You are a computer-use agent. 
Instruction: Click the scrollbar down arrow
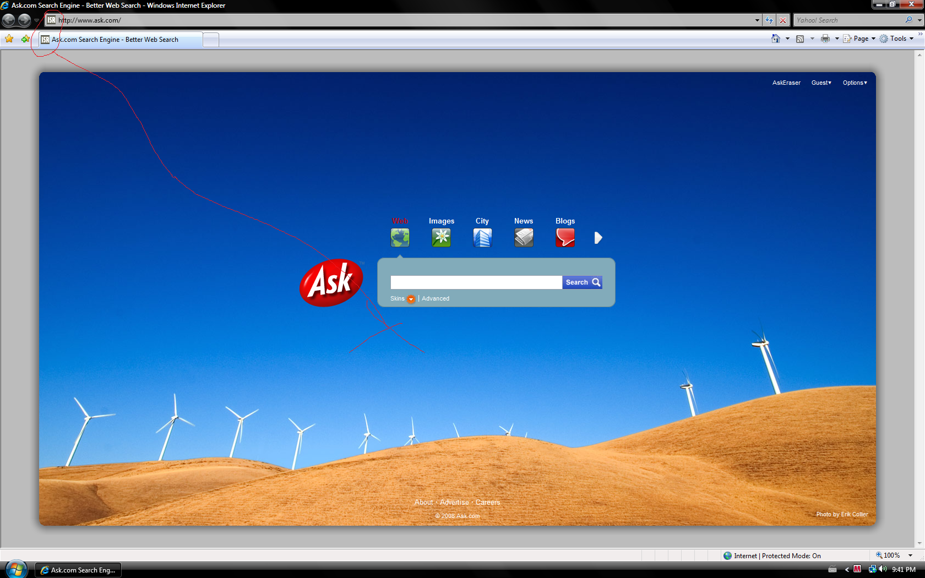[919, 543]
